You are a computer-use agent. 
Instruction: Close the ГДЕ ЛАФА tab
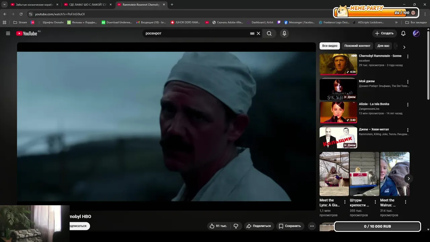tap(111, 5)
